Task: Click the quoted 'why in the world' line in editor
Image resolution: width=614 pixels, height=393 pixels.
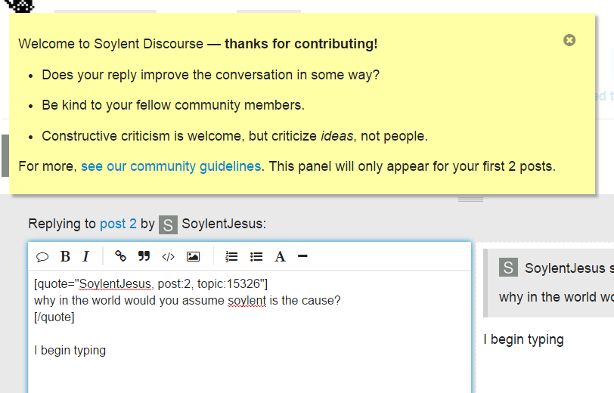Action: point(188,301)
